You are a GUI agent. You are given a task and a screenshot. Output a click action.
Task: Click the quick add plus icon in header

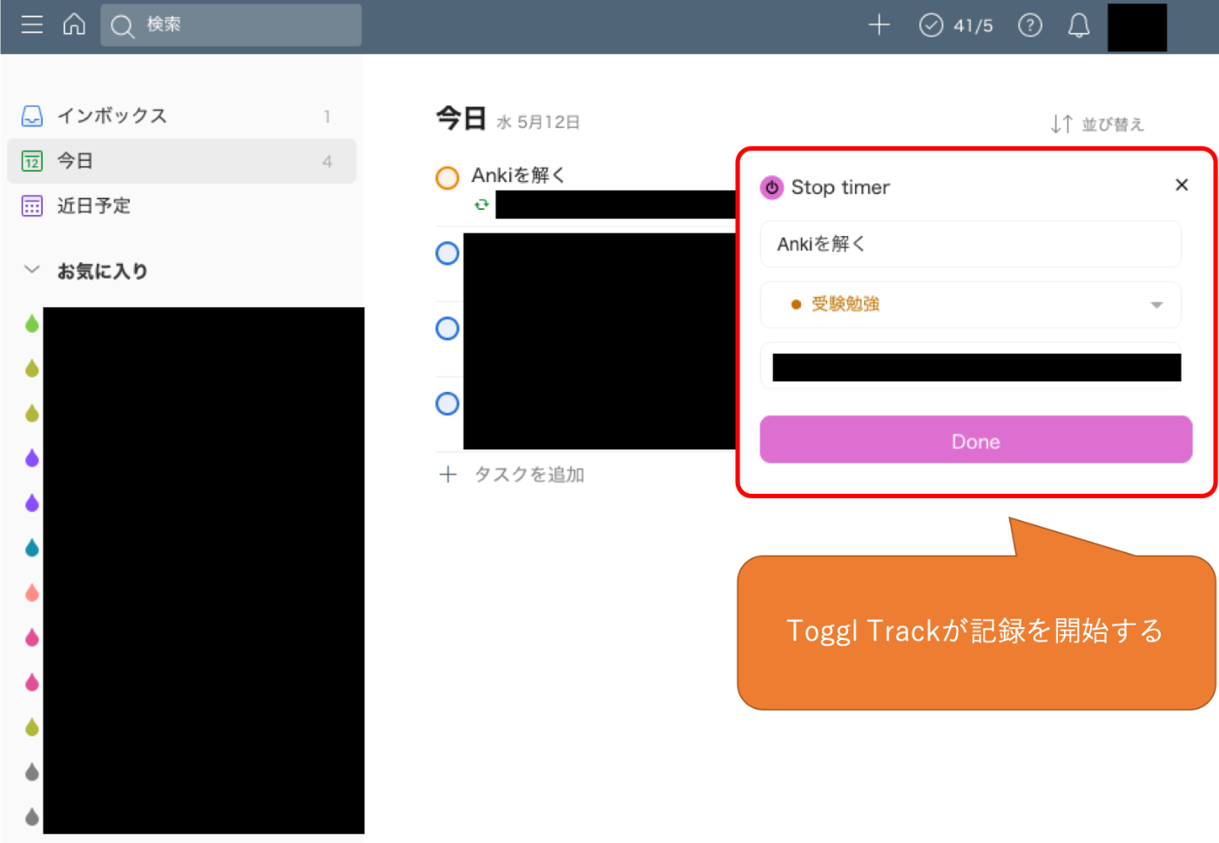tap(879, 25)
